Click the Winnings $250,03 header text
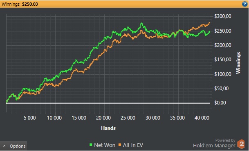Screen dimensions: 249x151 pyautogui.click(x=20, y=4)
